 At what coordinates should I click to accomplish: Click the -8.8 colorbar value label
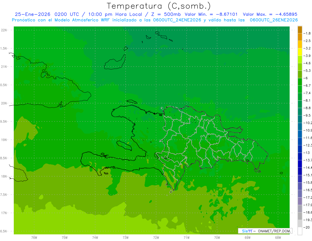click(307, 108)
